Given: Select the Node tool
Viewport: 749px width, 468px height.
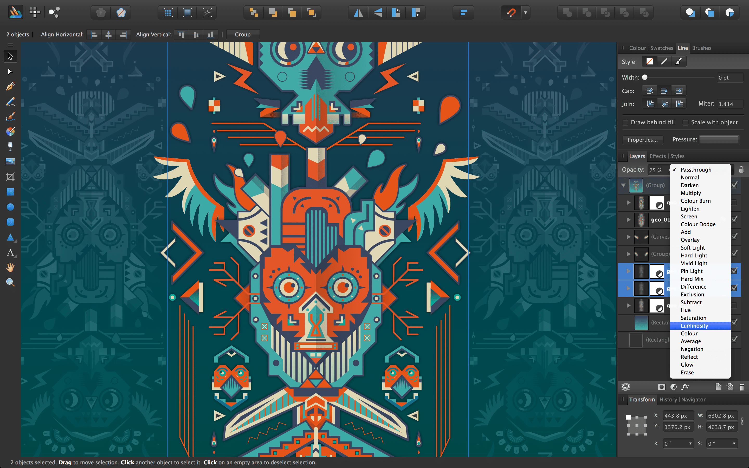Looking at the screenshot, I should pos(10,71).
